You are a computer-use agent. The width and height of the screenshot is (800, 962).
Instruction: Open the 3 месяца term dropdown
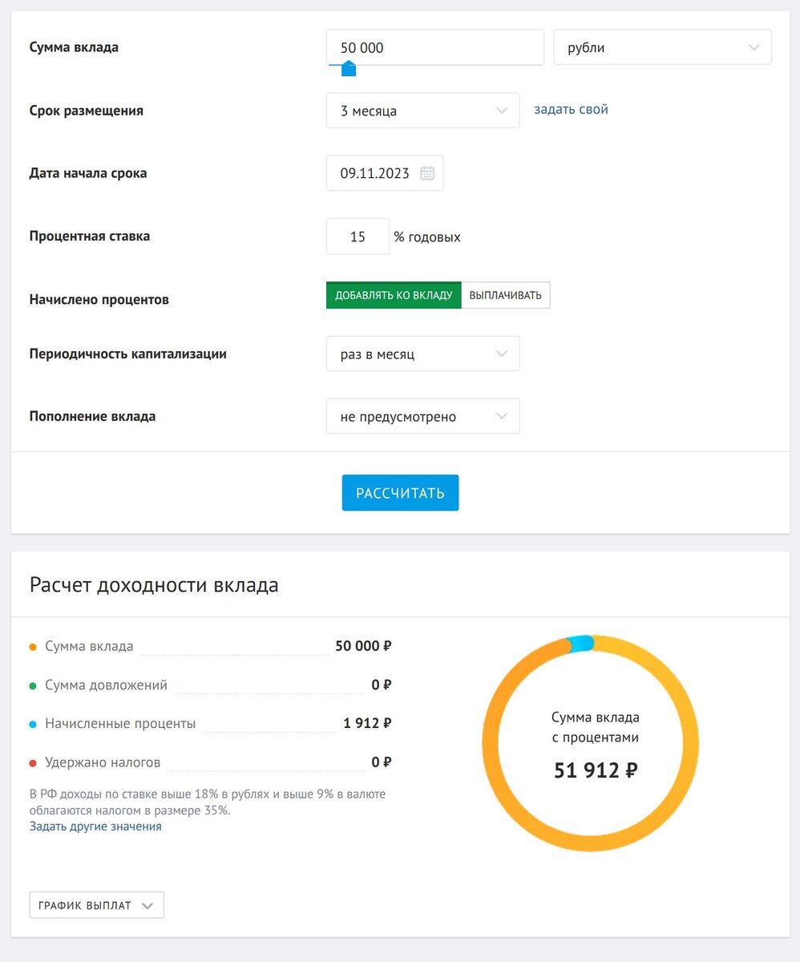(423, 111)
